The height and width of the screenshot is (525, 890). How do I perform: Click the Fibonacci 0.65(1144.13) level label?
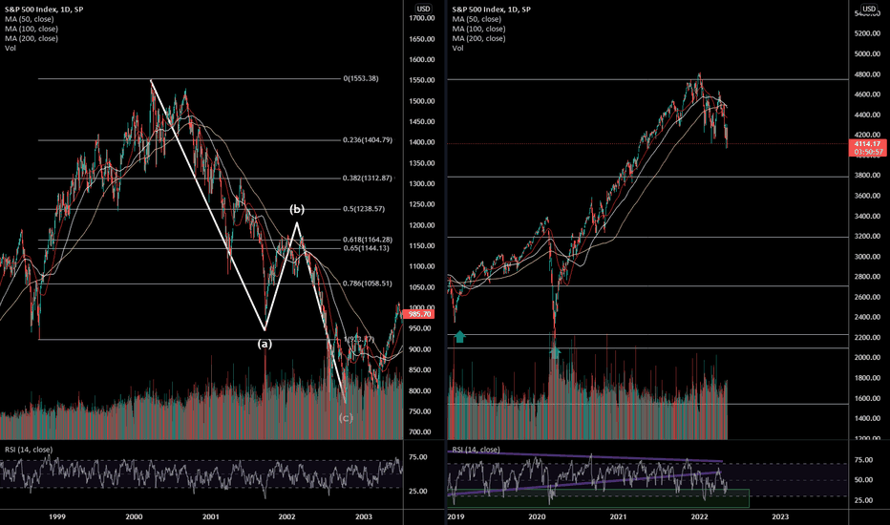(x=366, y=248)
